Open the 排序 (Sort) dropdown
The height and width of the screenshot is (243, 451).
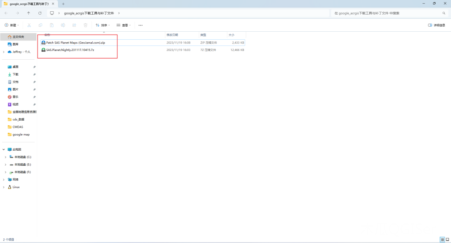(x=103, y=25)
